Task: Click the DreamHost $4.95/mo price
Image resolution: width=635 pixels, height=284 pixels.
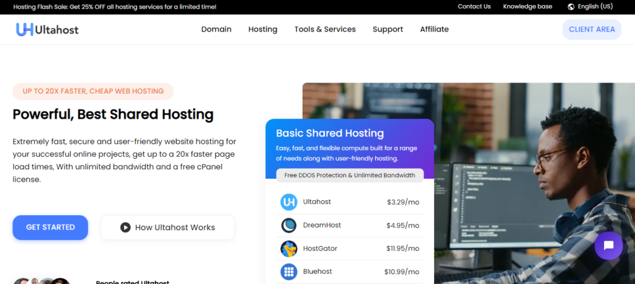Action: [402, 225]
